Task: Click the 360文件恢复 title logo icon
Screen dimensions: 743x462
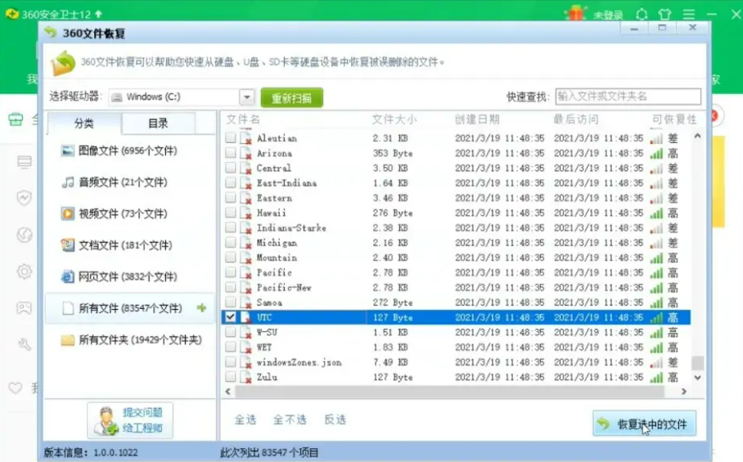Action: pos(51,33)
